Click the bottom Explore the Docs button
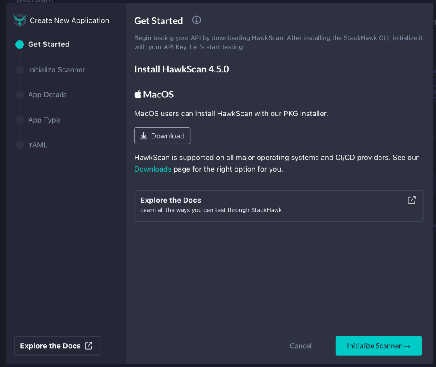436x367 pixels. pyautogui.click(x=57, y=345)
